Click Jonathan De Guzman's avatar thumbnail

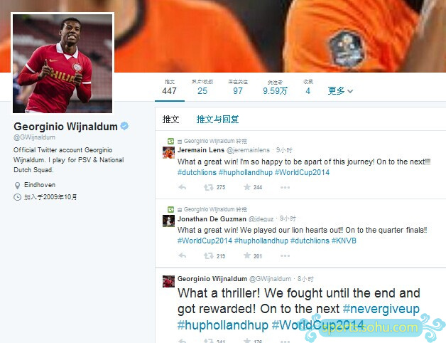(168, 221)
